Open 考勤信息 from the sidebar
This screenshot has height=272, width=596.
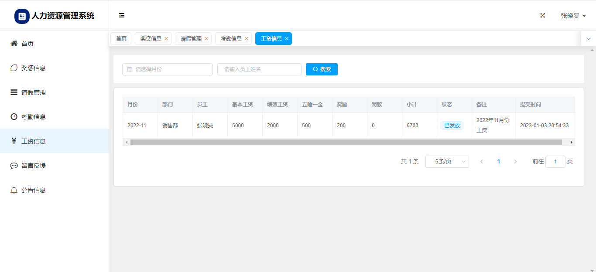pyautogui.click(x=34, y=117)
